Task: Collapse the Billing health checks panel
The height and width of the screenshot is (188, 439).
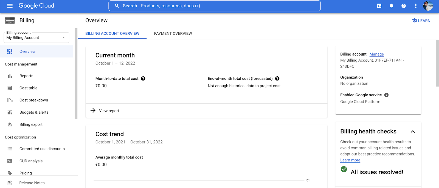Action: [413, 132]
